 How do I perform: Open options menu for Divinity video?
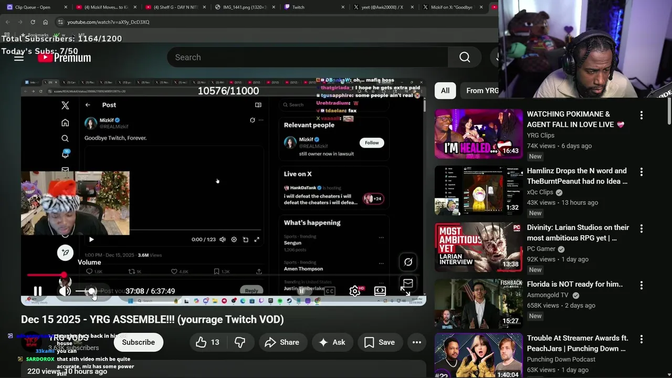coord(641,228)
